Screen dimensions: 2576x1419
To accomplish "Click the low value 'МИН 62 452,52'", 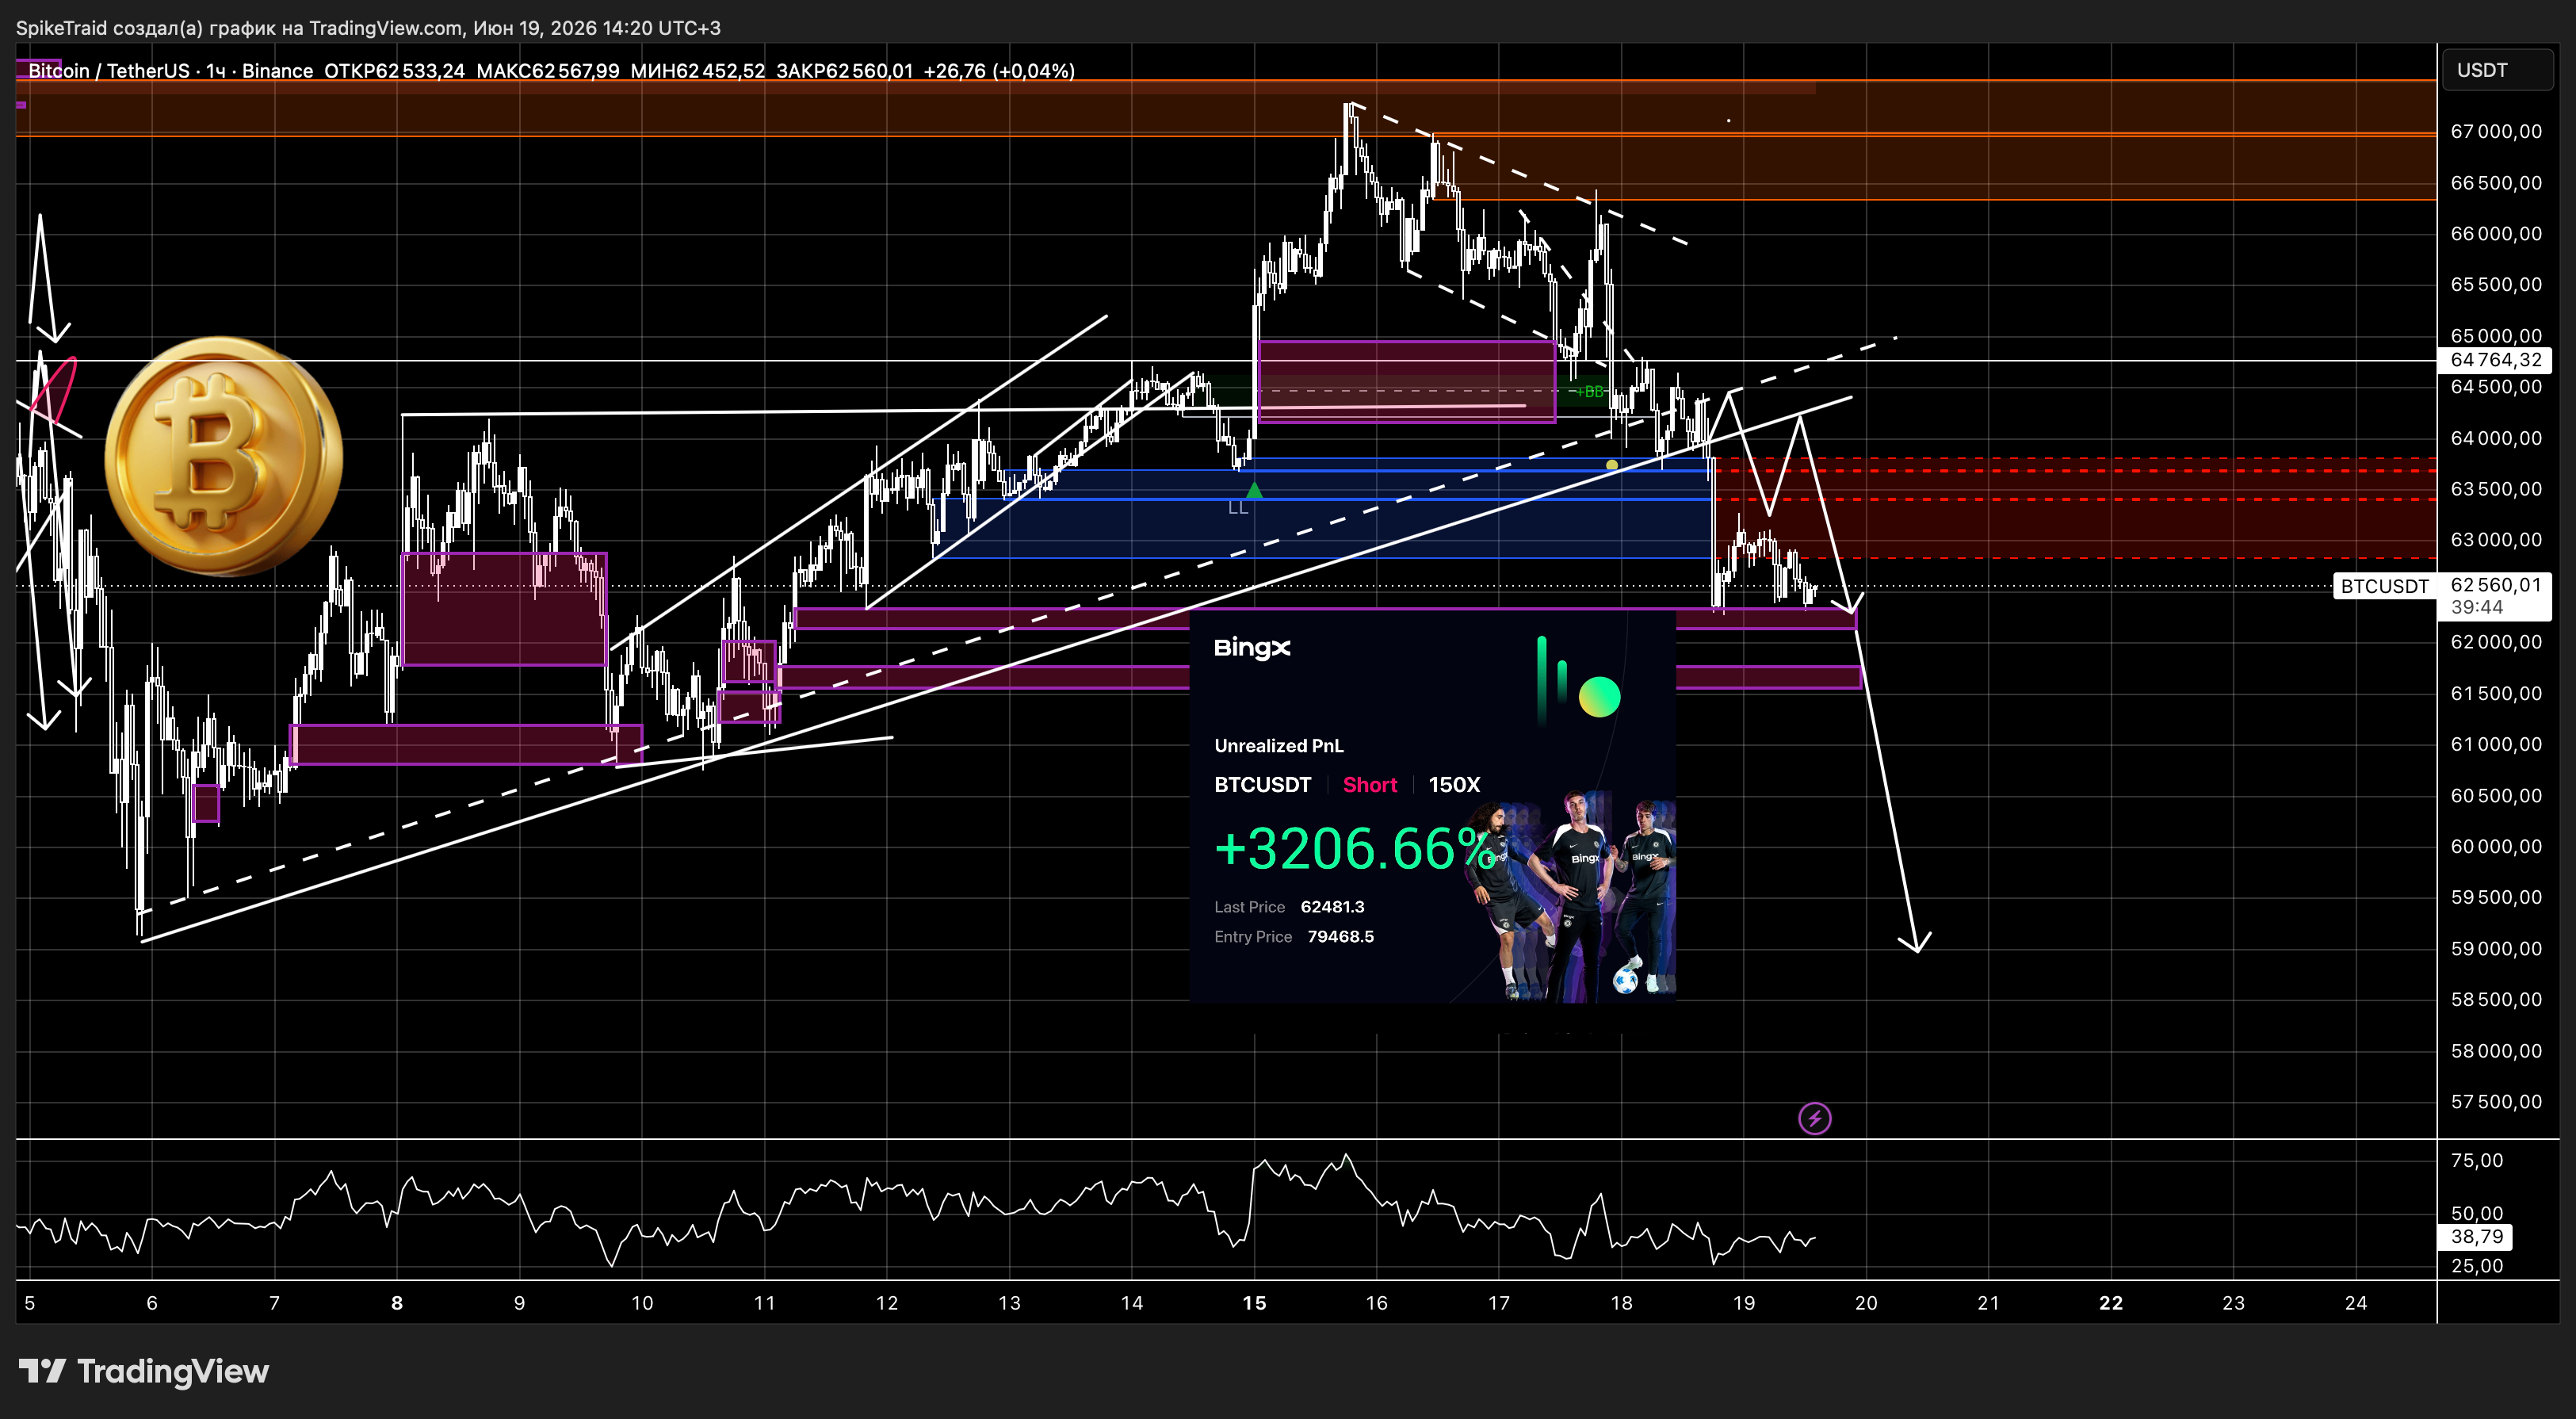I will click(697, 71).
